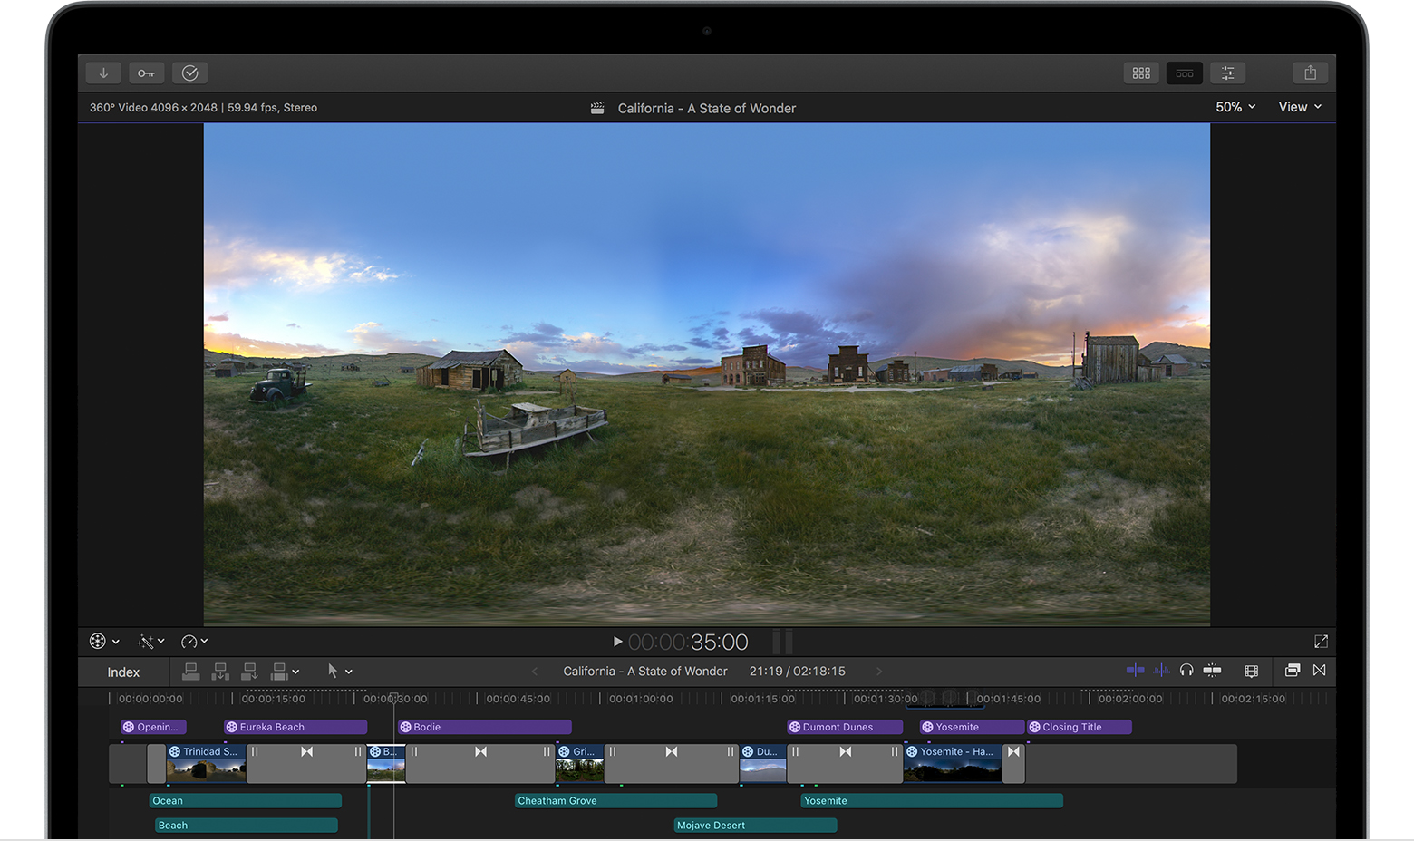The width and height of the screenshot is (1414, 841).
Task: Open the 50% zoom level dropdown
Action: click(1235, 107)
